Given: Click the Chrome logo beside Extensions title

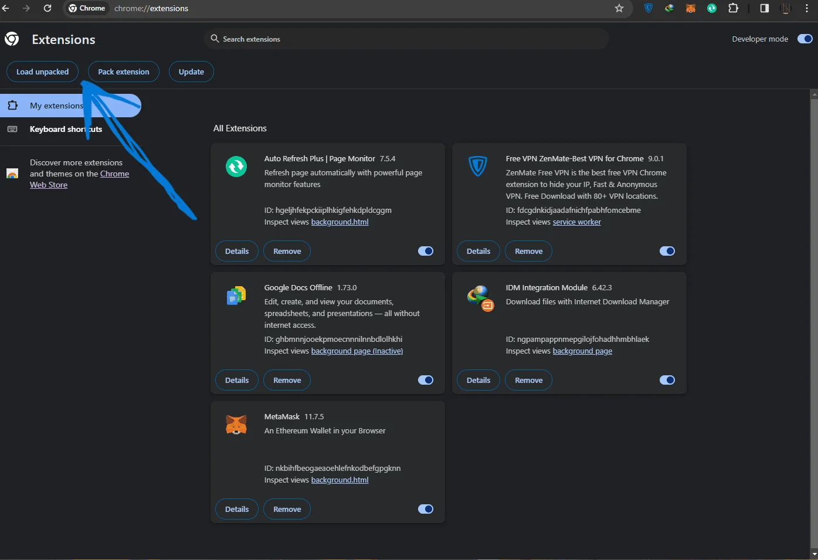Looking at the screenshot, I should pos(12,39).
